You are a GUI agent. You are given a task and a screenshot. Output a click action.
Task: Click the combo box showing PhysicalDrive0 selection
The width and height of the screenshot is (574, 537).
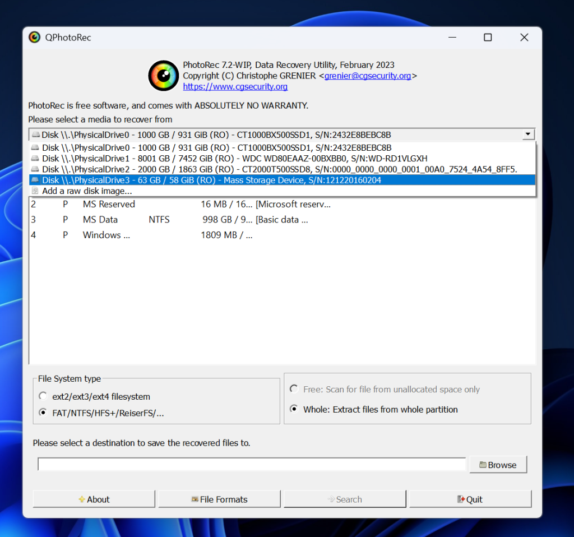click(281, 135)
